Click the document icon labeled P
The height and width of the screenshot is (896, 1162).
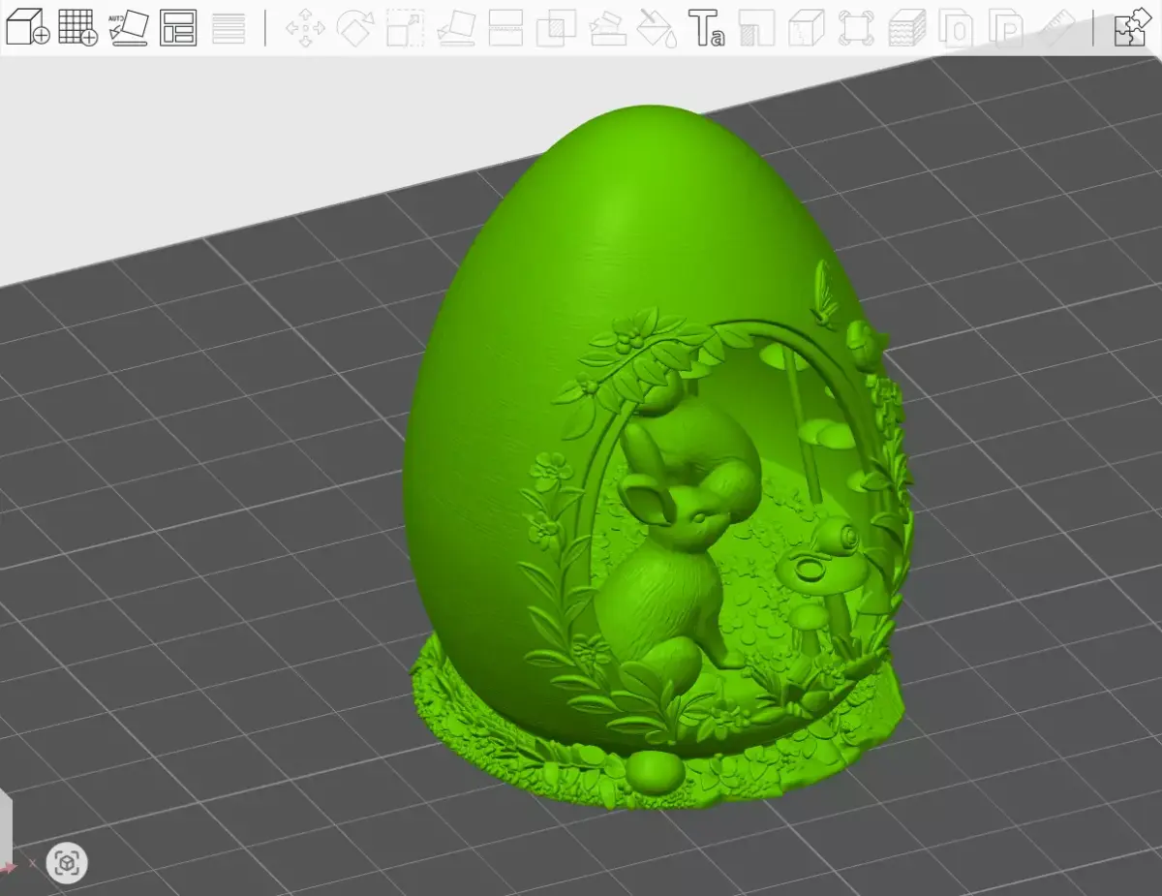(1008, 28)
